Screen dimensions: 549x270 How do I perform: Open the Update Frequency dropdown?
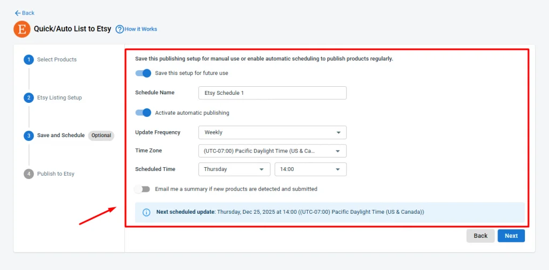pos(272,132)
